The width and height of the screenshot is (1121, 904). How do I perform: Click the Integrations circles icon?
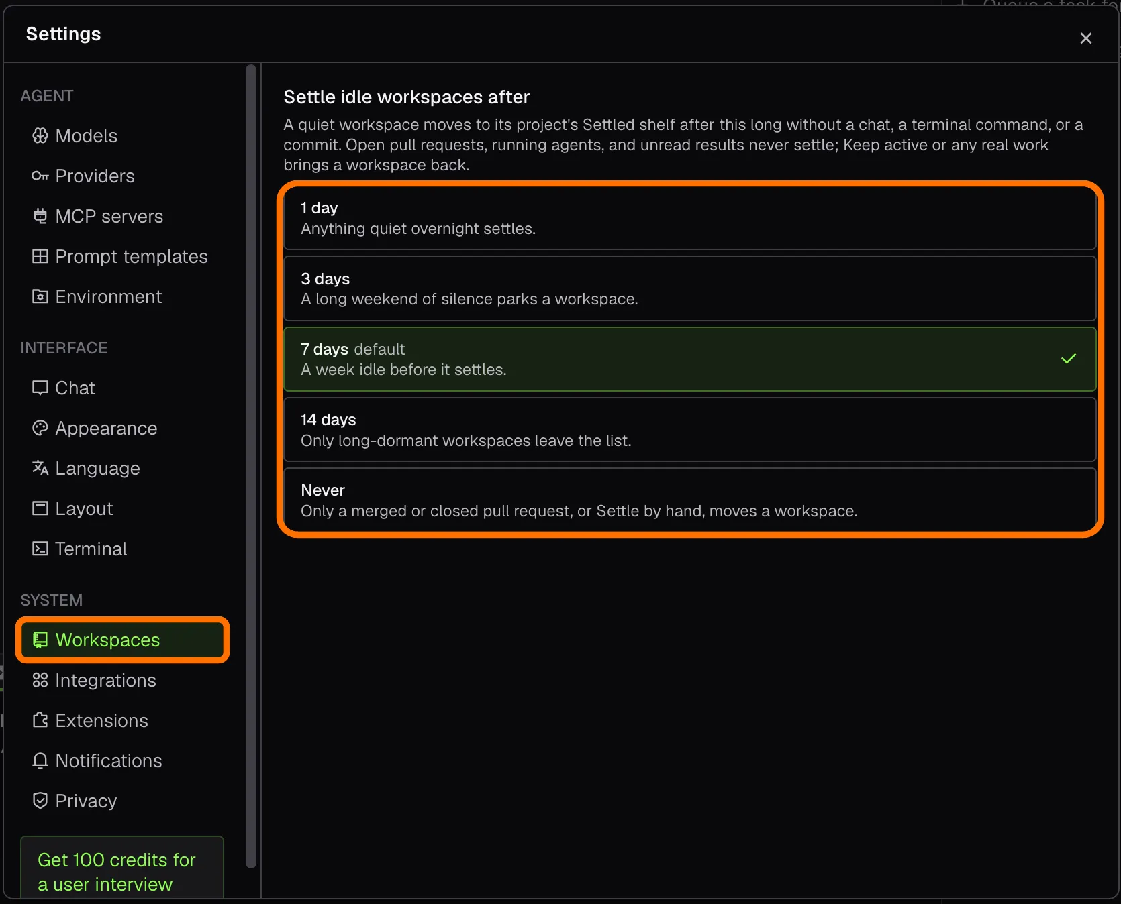tap(40, 680)
